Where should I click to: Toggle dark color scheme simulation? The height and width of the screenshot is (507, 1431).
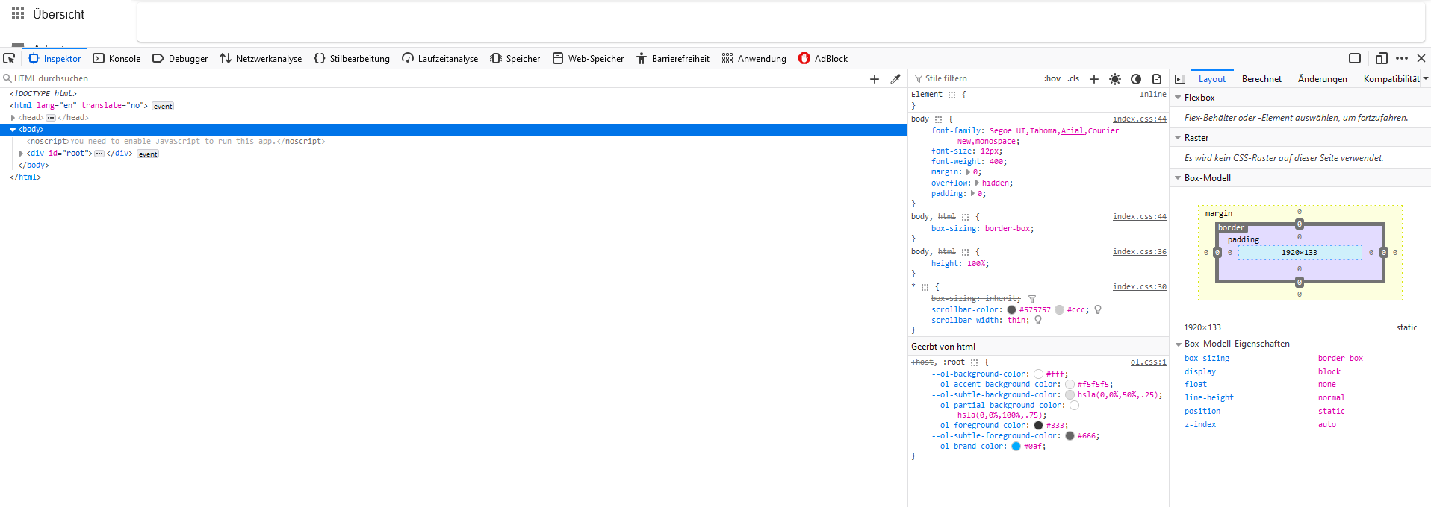coord(1136,78)
